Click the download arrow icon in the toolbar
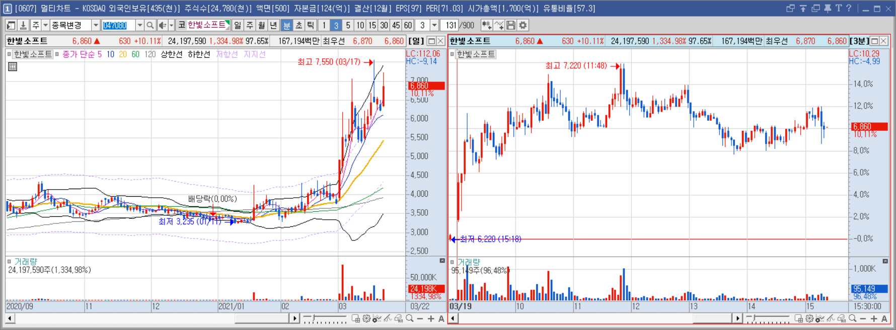 point(23,25)
